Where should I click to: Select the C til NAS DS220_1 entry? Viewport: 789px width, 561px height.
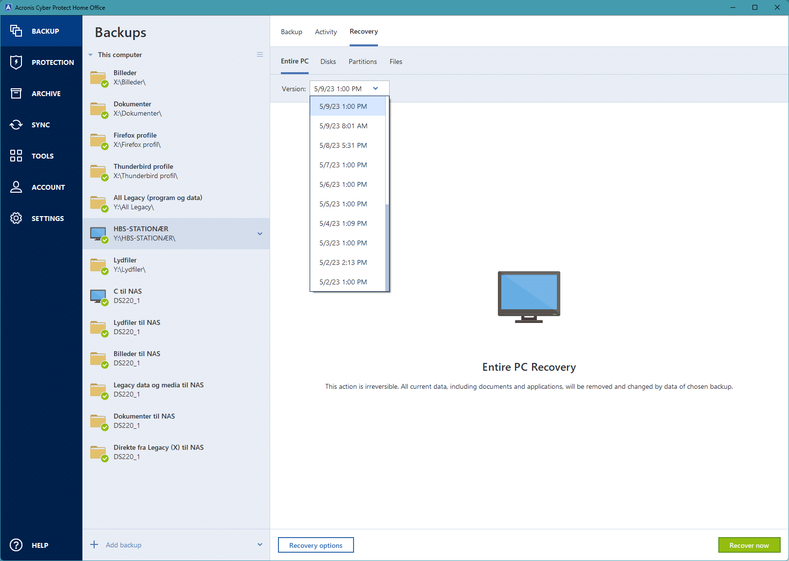coord(176,296)
